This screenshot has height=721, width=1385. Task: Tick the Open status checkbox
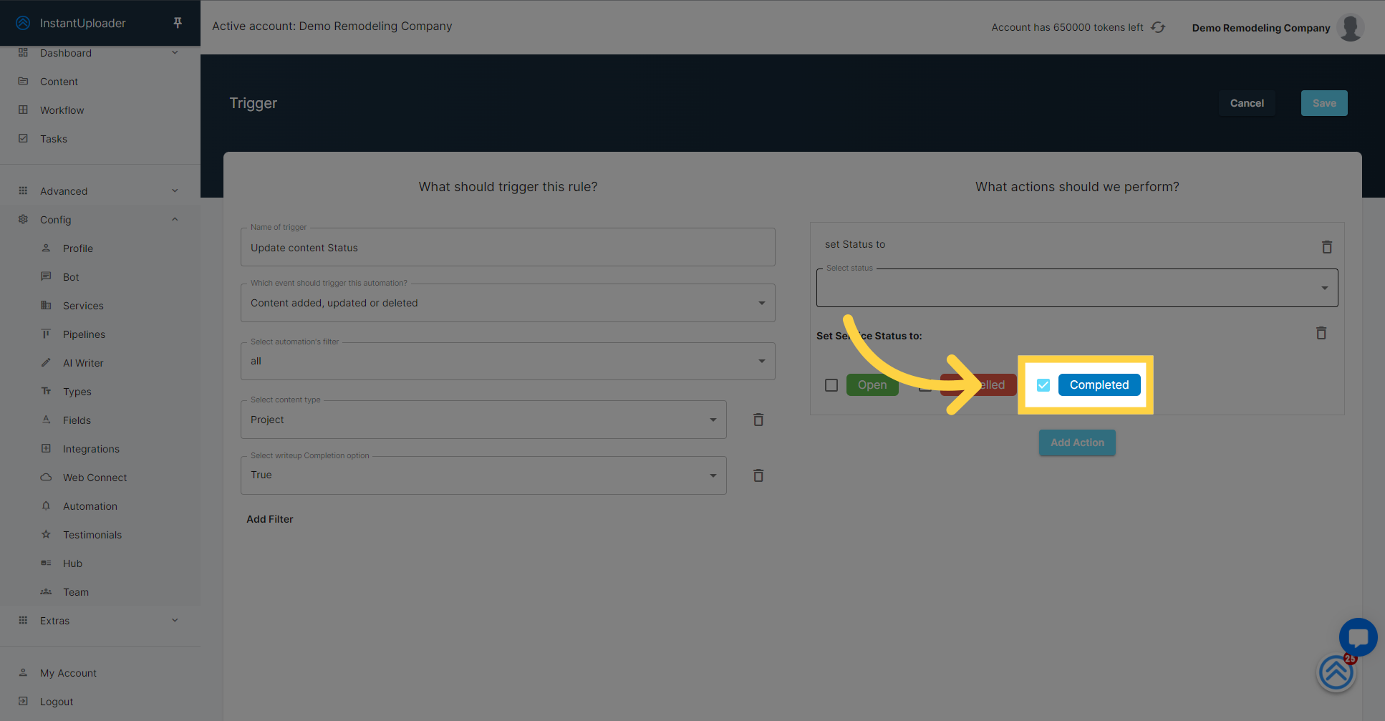pos(831,385)
